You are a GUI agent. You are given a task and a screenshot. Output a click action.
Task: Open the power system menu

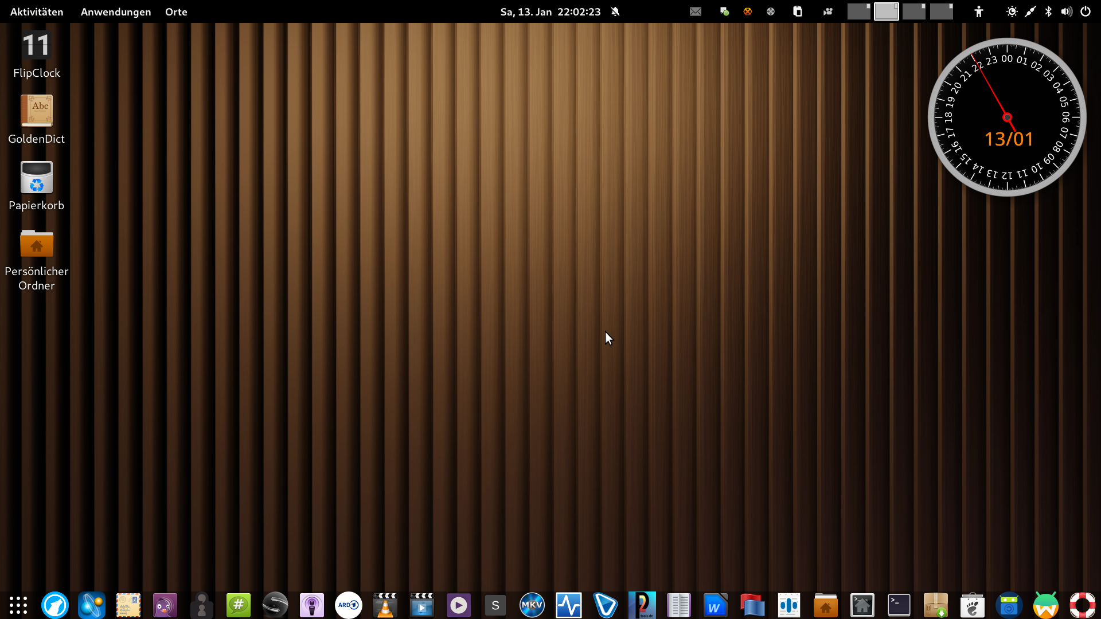(x=1086, y=11)
